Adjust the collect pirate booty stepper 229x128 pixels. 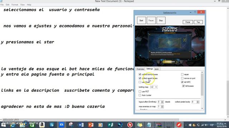(198, 102)
